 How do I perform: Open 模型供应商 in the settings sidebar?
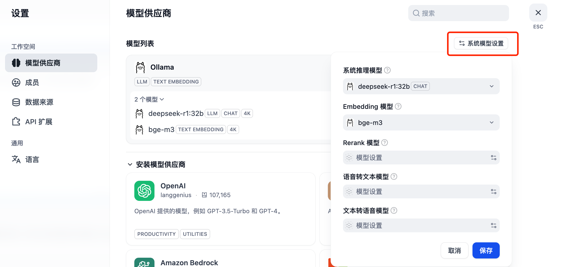pos(51,63)
